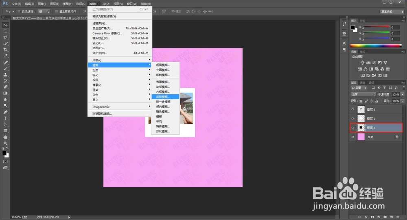The image size is (407, 220).
Task: Open the 填充 fill dropdown arrow
Action: 403,101
